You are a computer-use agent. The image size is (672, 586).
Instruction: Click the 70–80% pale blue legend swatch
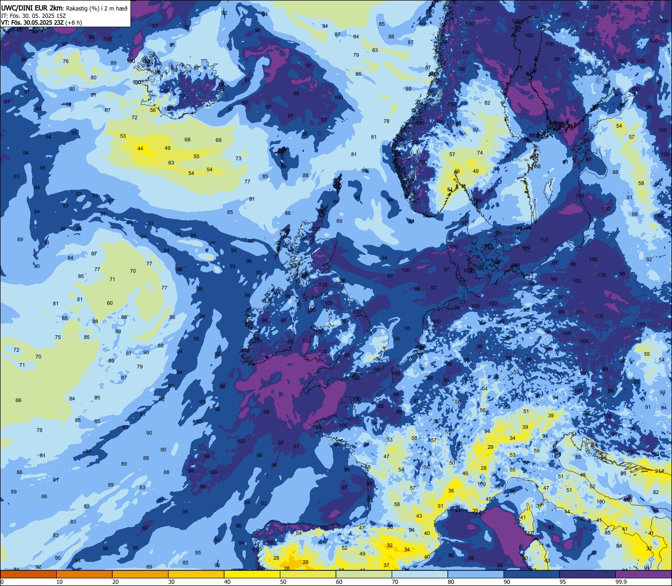pyautogui.click(x=419, y=574)
